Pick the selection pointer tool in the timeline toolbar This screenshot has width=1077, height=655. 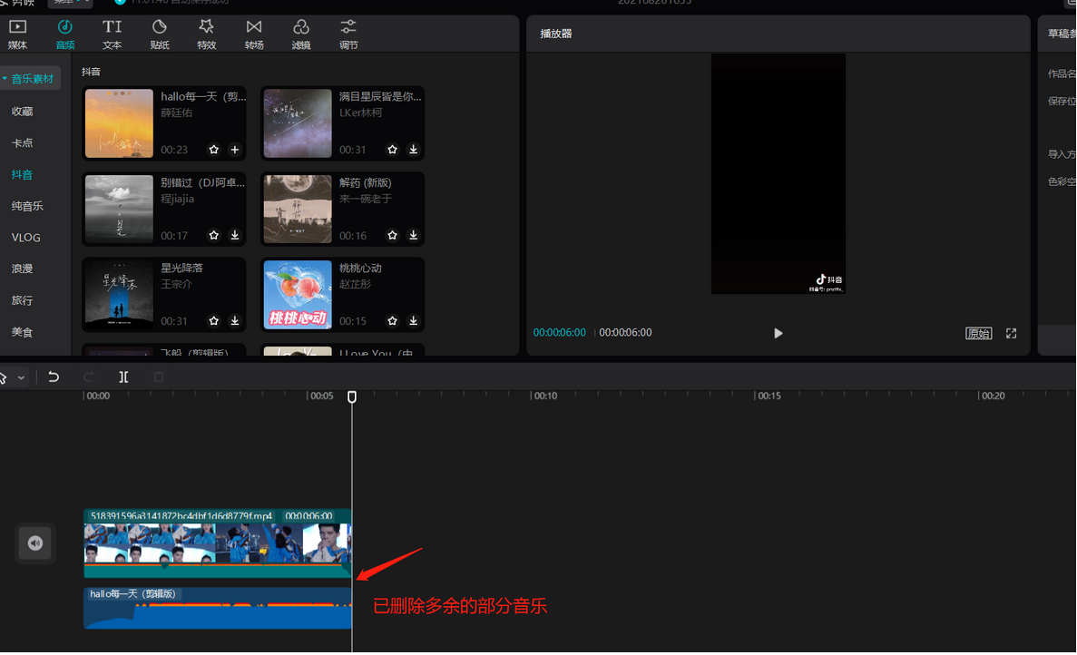click(x=3, y=376)
